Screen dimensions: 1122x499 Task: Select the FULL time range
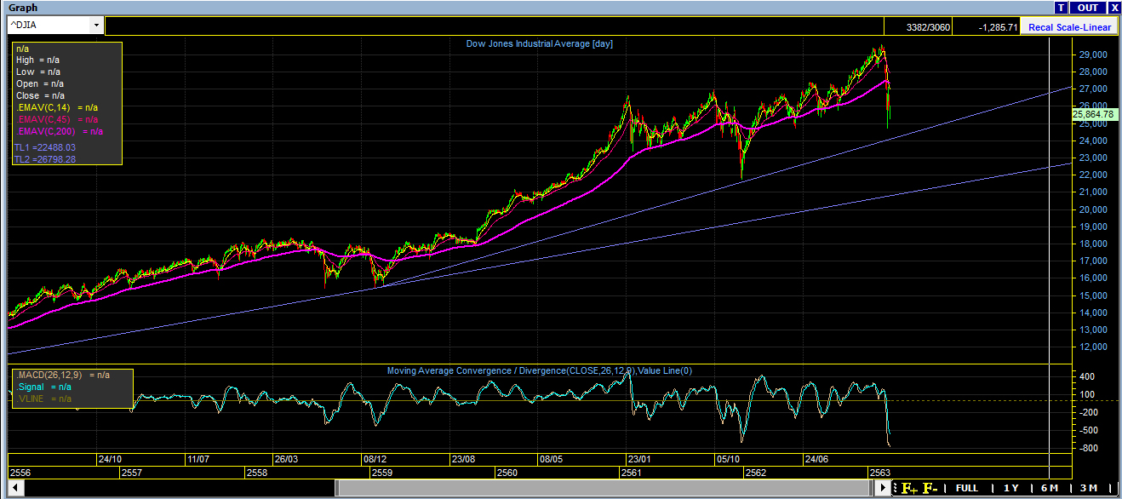[967, 489]
